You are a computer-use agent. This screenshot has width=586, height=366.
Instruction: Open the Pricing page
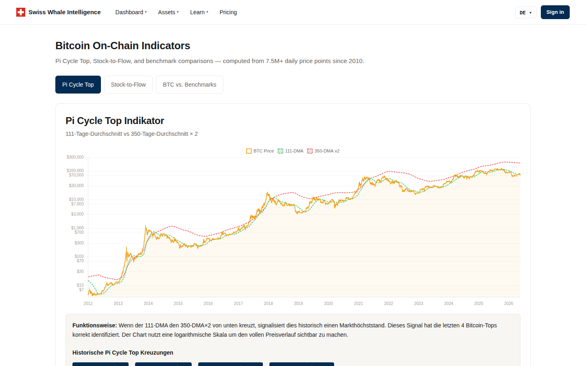pos(228,12)
